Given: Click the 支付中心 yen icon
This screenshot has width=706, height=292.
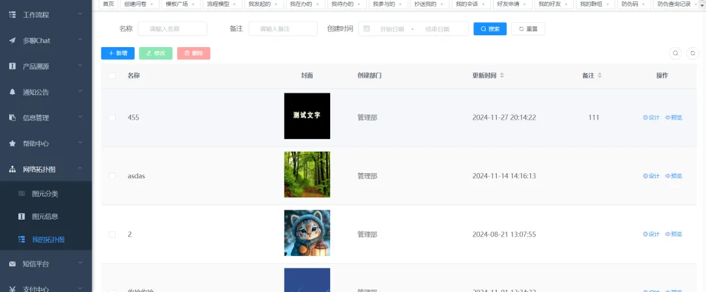Looking at the screenshot, I should tap(12, 289).
